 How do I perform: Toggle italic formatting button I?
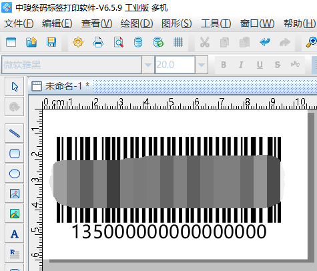click(x=241, y=65)
